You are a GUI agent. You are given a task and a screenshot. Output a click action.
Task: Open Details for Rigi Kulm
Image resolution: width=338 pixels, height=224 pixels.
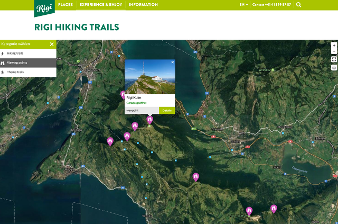pos(167,111)
